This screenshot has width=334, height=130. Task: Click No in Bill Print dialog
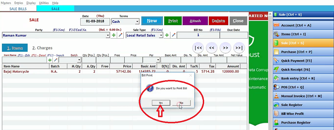[x=181, y=103]
